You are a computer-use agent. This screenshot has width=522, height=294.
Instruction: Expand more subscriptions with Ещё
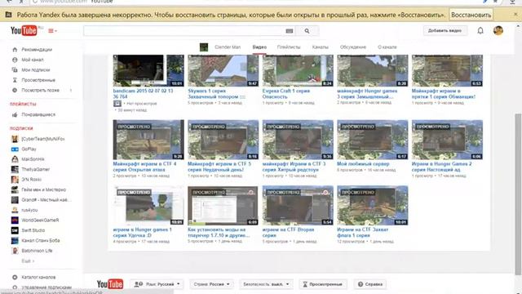(28, 261)
